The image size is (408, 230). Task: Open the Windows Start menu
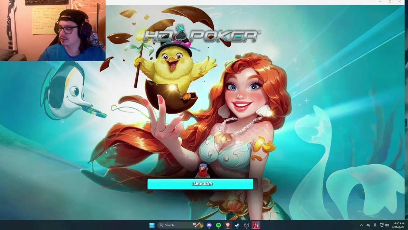[x=152, y=225]
